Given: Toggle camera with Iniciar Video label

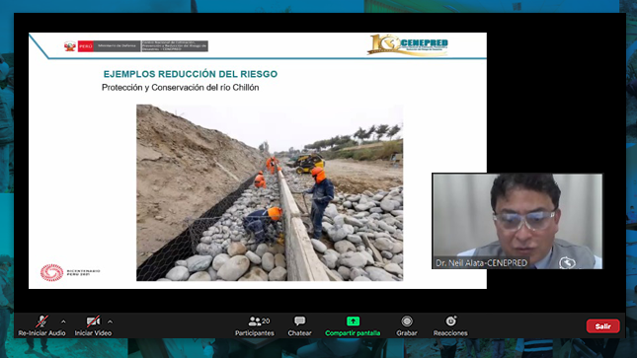Looking at the screenshot, I should 93,333.
